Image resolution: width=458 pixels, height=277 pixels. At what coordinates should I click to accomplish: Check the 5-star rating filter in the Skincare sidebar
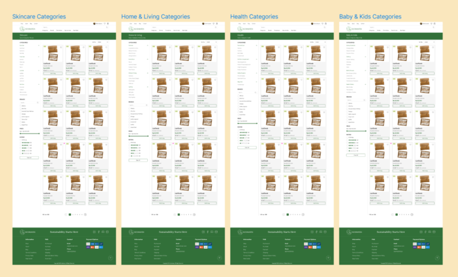click(21, 143)
